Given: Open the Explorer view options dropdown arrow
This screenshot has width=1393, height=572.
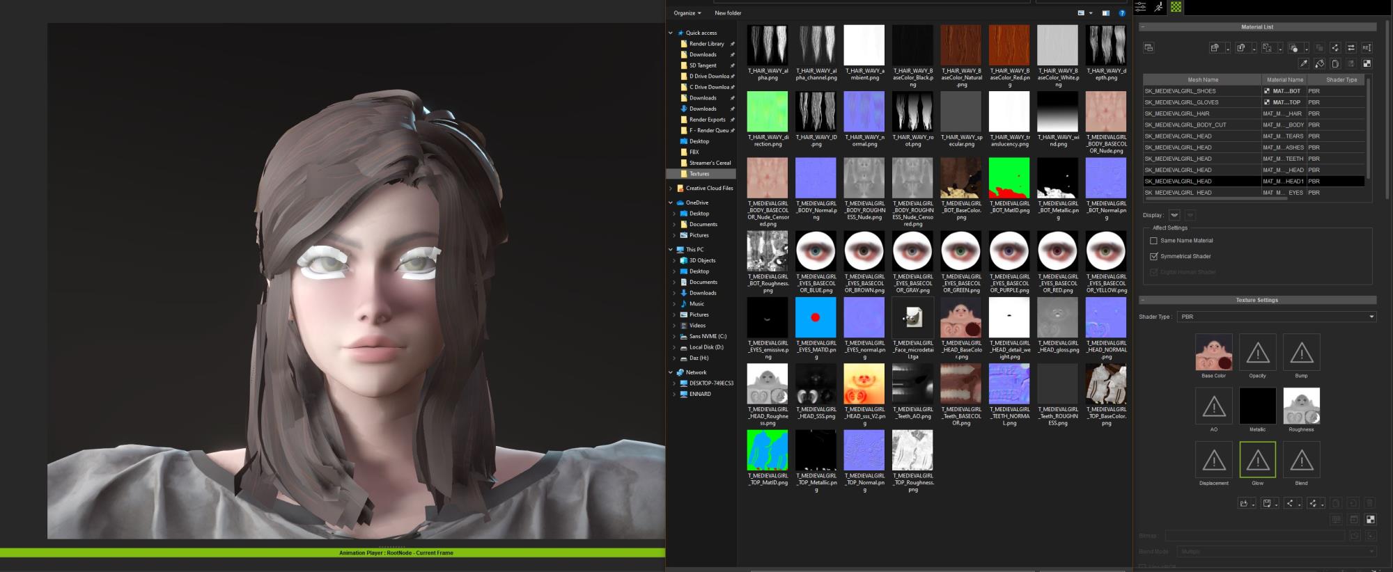Looking at the screenshot, I should click(x=1091, y=13).
